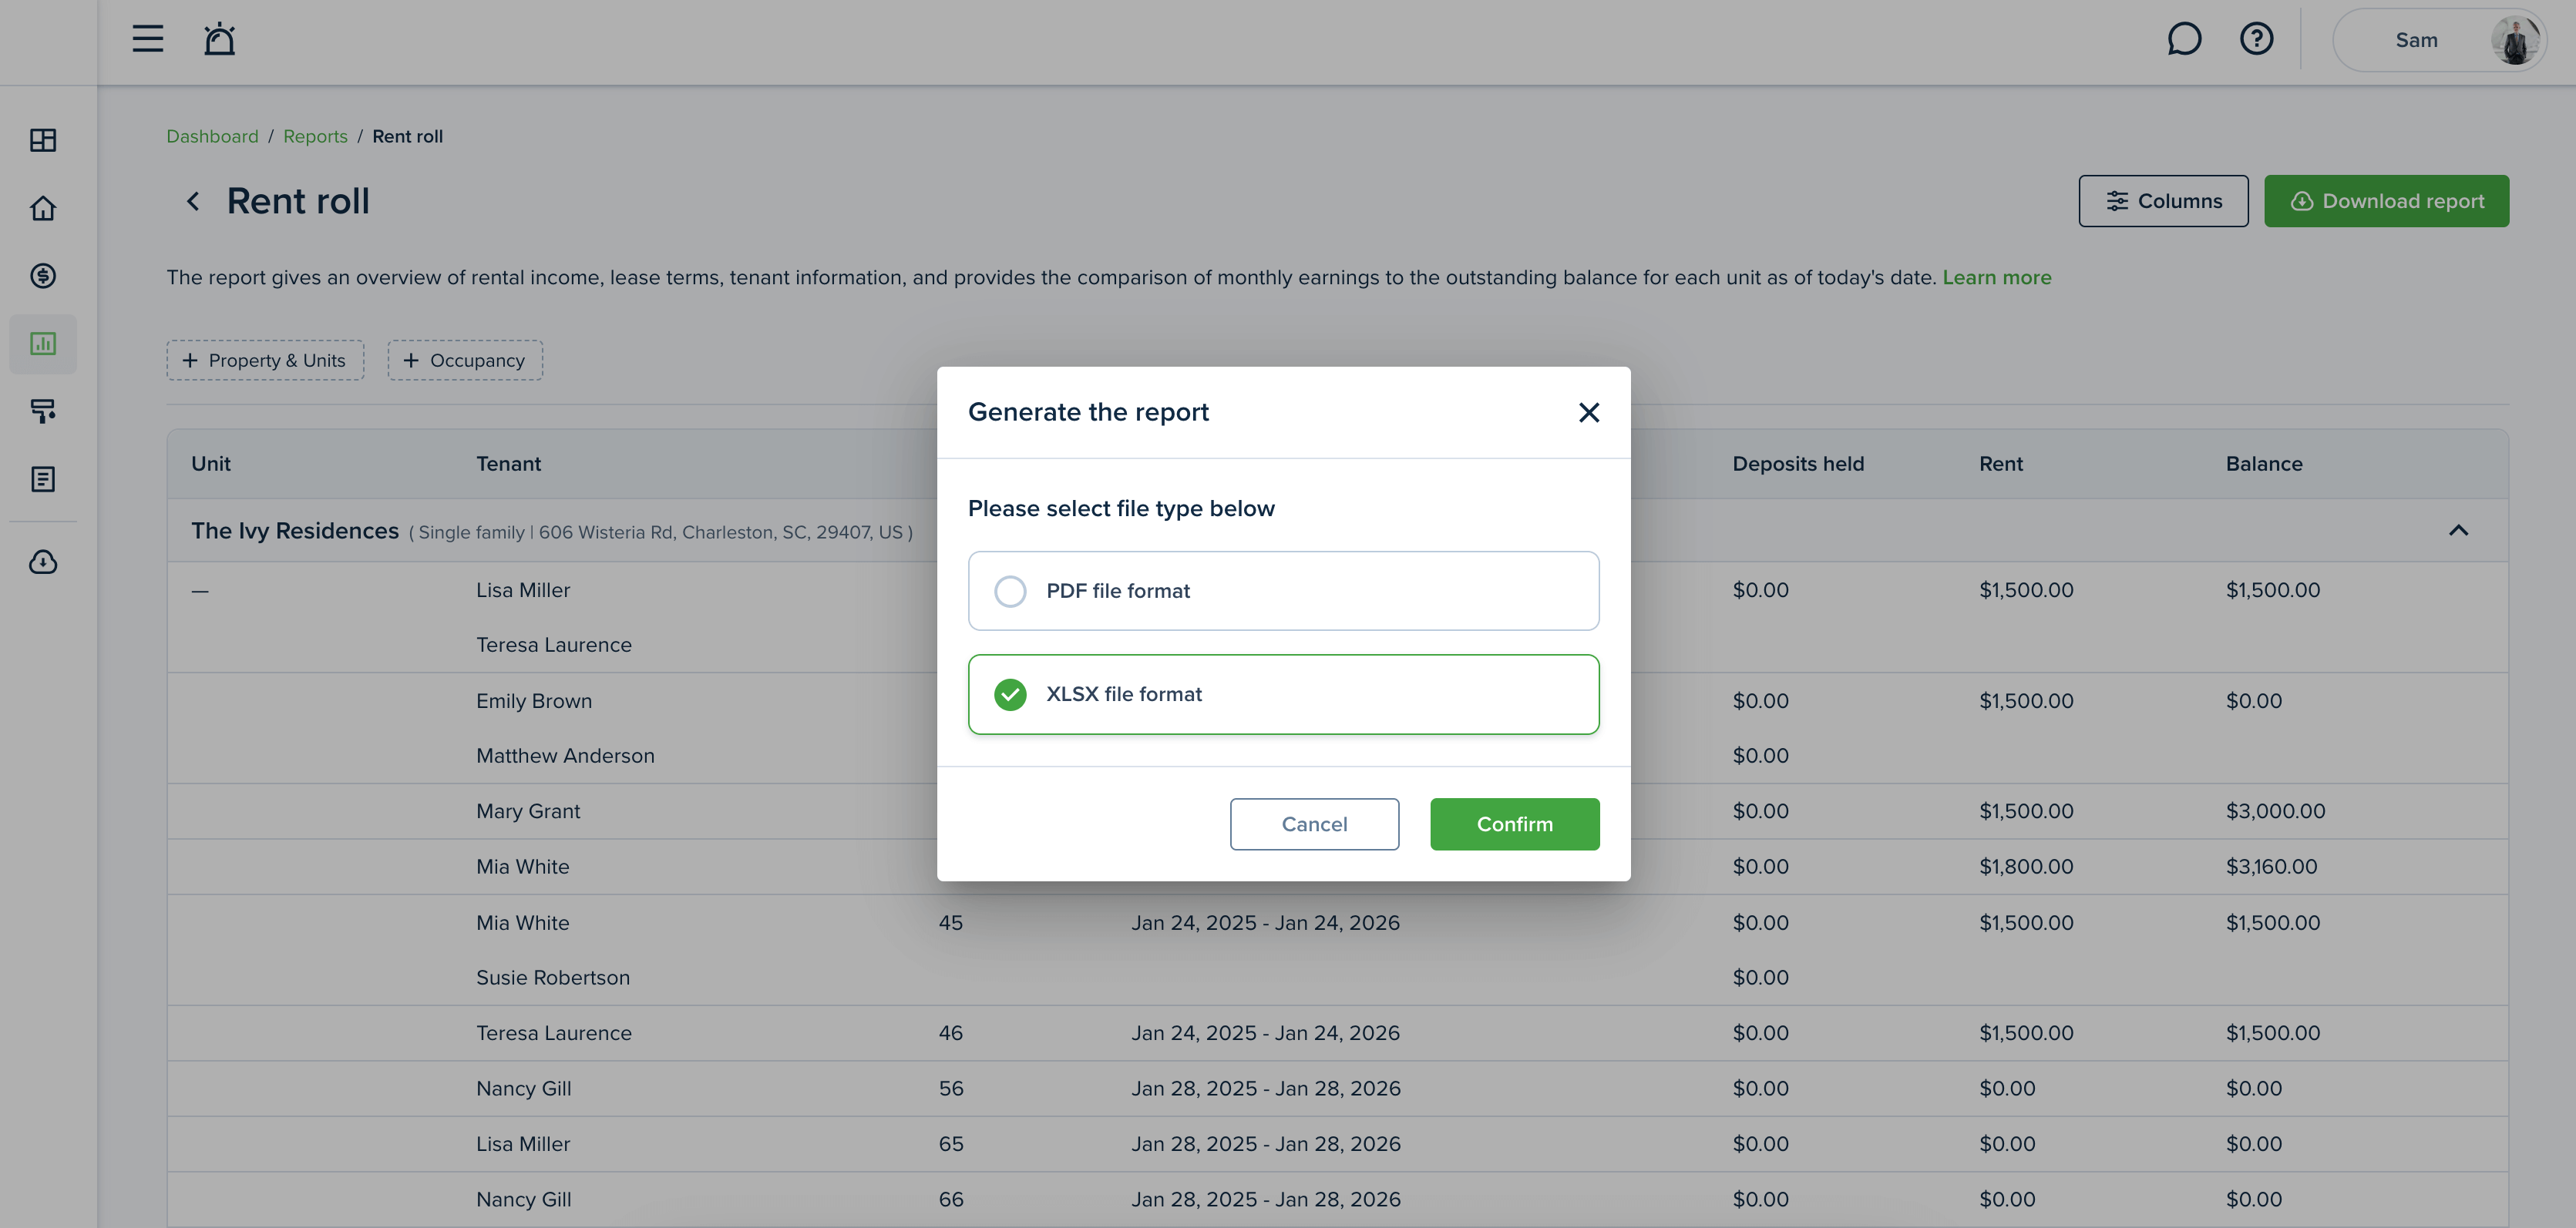Screen dimensions: 2576x1228
Task: Click the $1,800.00 rent value
Action: click(2026, 867)
